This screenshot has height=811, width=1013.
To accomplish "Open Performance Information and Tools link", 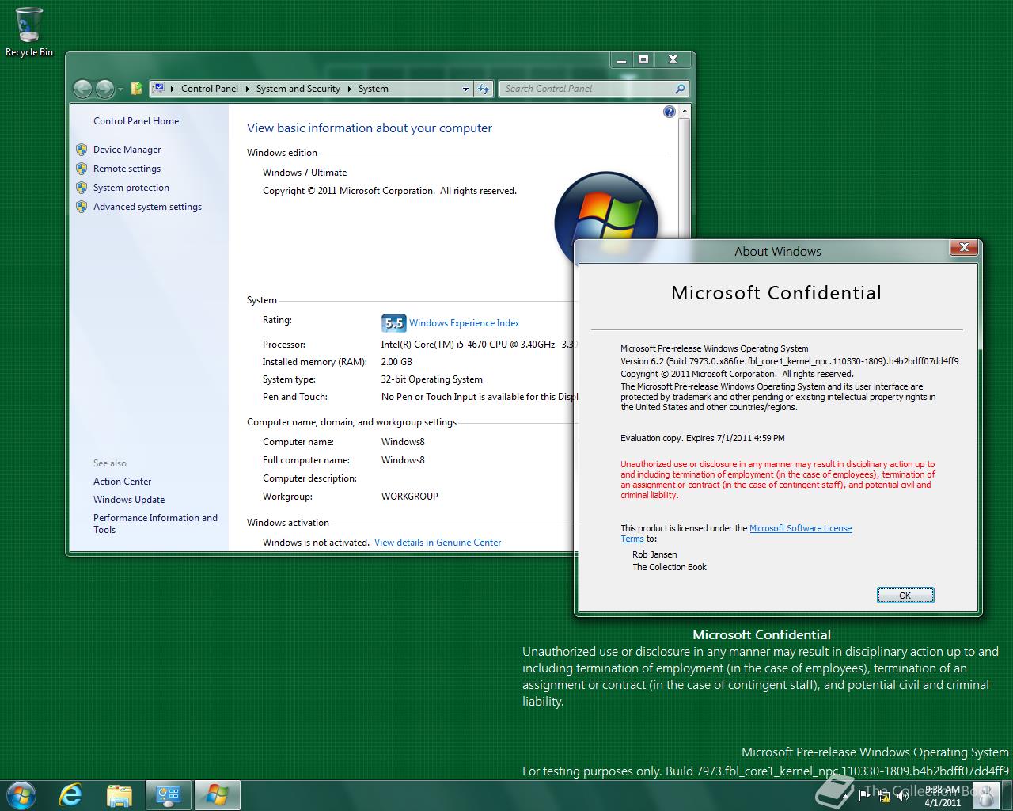I will tap(155, 524).
